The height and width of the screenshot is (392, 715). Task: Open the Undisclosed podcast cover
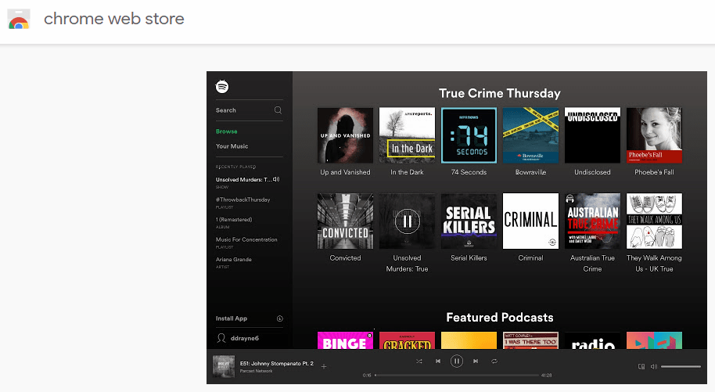click(x=592, y=135)
